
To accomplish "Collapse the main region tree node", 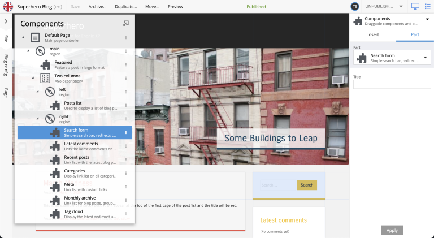I will click(28, 51).
